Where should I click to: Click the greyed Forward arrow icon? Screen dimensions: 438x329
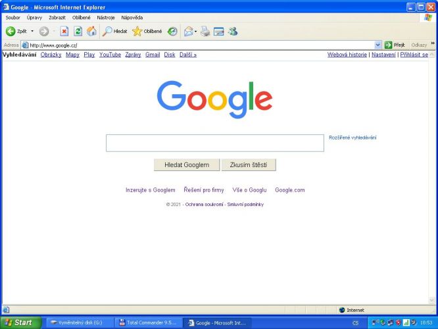point(44,32)
